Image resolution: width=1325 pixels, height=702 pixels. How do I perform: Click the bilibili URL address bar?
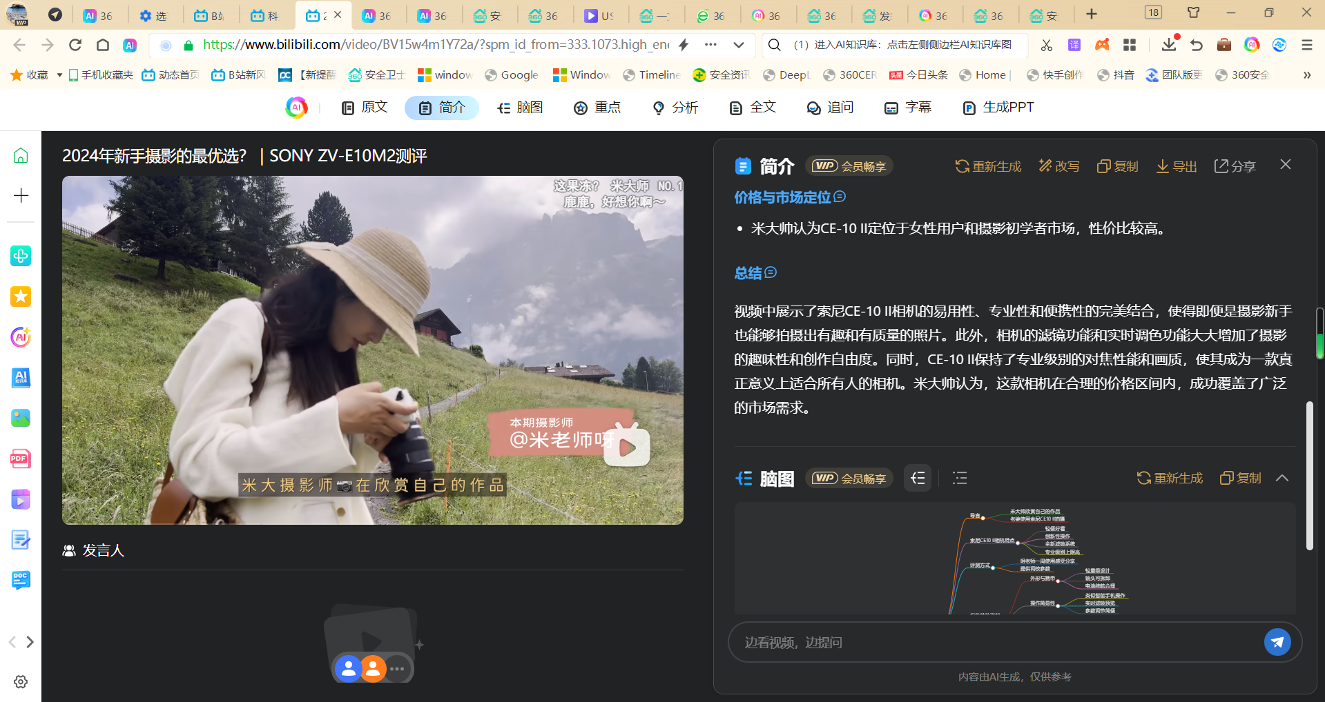[436, 45]
